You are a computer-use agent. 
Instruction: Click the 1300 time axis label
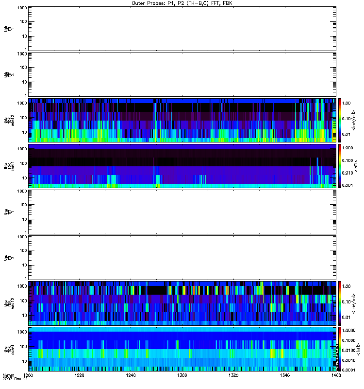point(182,376)
